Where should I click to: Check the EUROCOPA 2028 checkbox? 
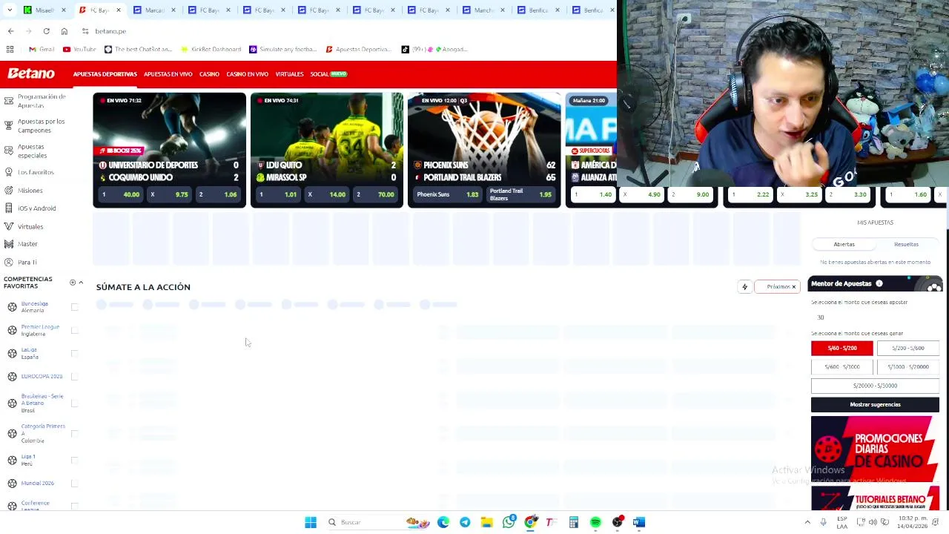point(74,376)
